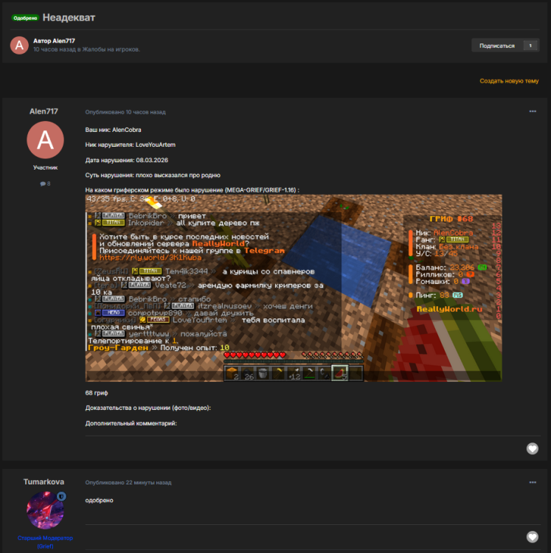Click reply text одобрено
The height and width of the screenshot is (553, 551).
coord(99,501)
